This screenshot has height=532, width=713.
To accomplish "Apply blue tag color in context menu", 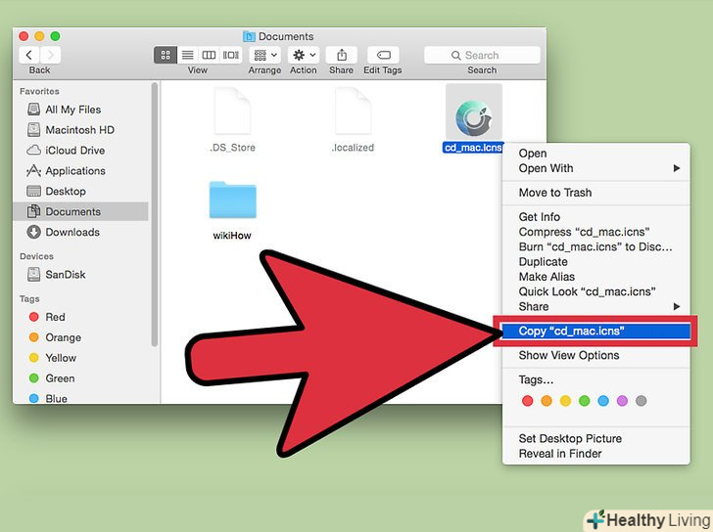I will click(603, 401).
